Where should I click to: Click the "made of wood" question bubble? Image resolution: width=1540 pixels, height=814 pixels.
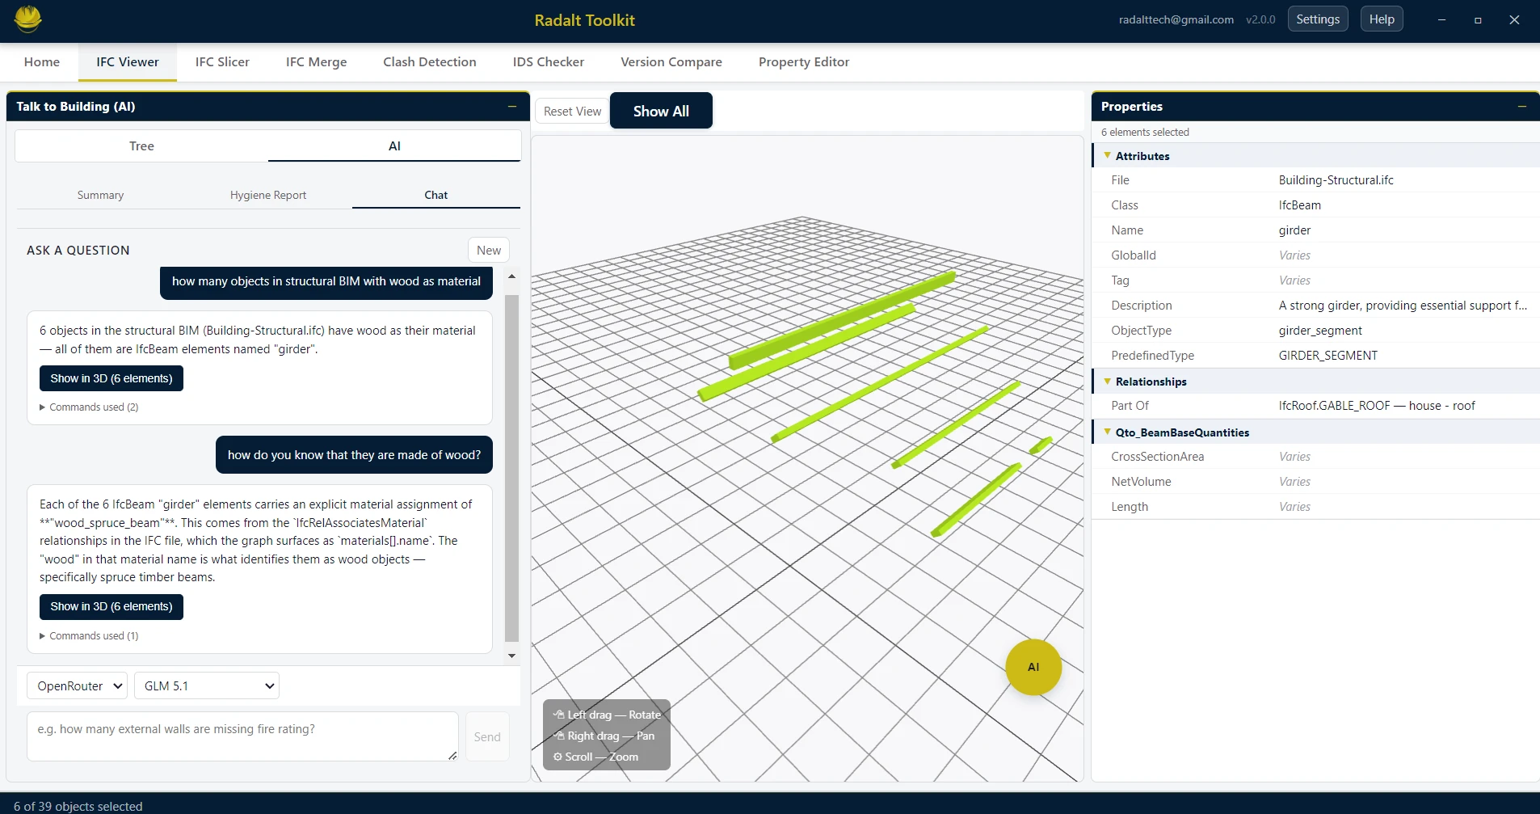point(354,455)
